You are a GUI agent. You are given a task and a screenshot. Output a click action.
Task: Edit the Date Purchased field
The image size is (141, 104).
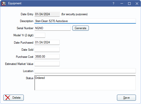click(47, 42)
